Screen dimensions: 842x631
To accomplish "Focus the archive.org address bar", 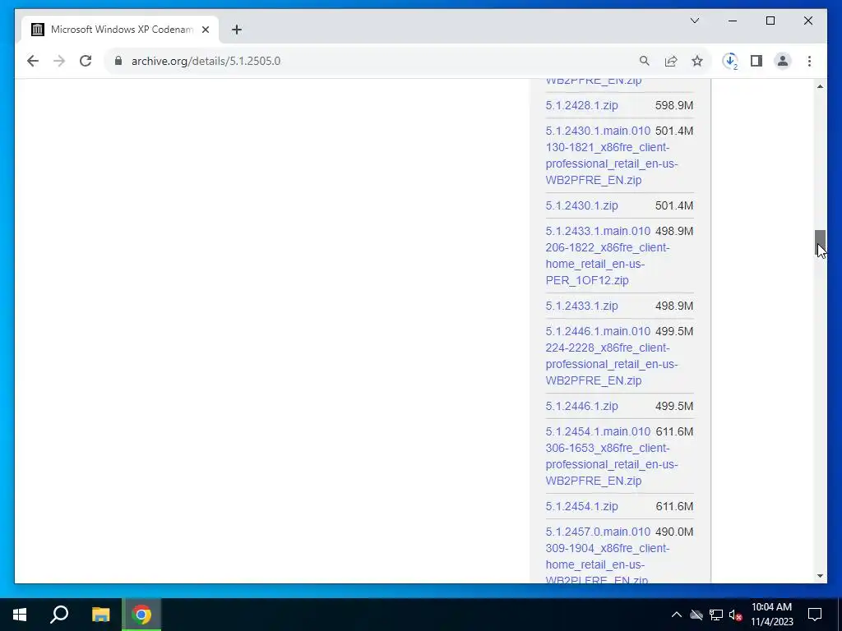I will click(x=376, y=61).
